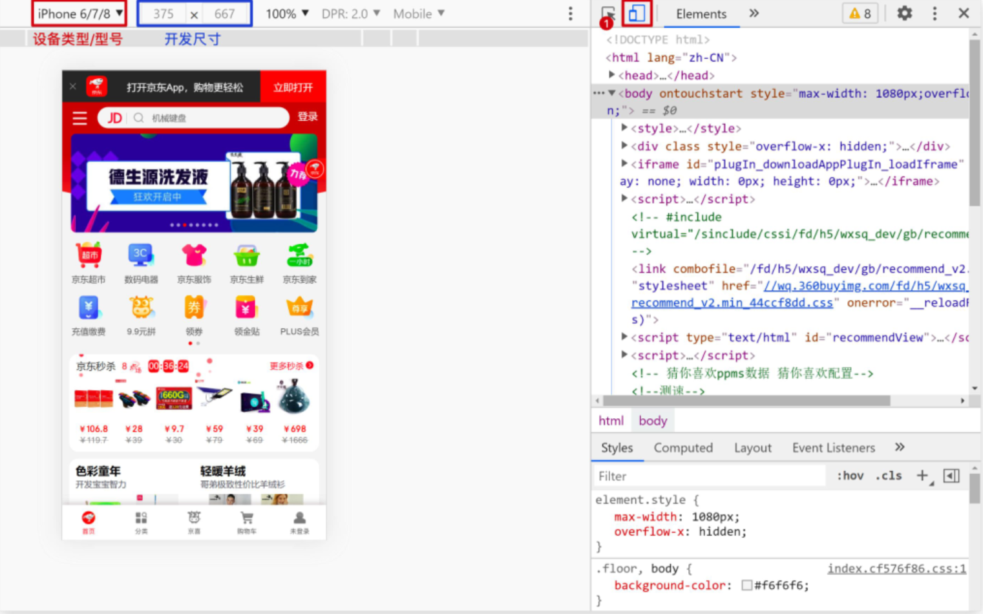Toggle the device emulation toolbar icon
The height and width of the screenshot is (614, 983).
point(638,13)
